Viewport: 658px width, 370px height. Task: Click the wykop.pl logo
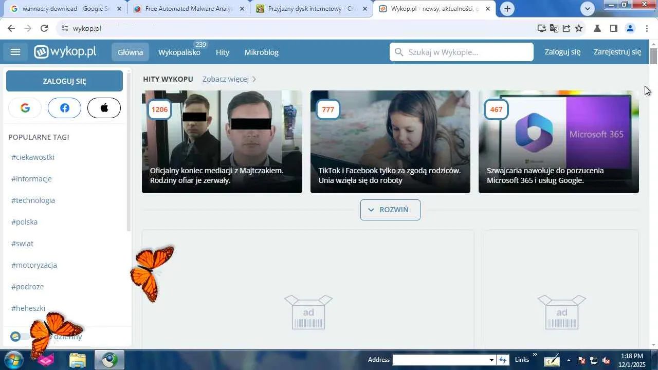65,52
